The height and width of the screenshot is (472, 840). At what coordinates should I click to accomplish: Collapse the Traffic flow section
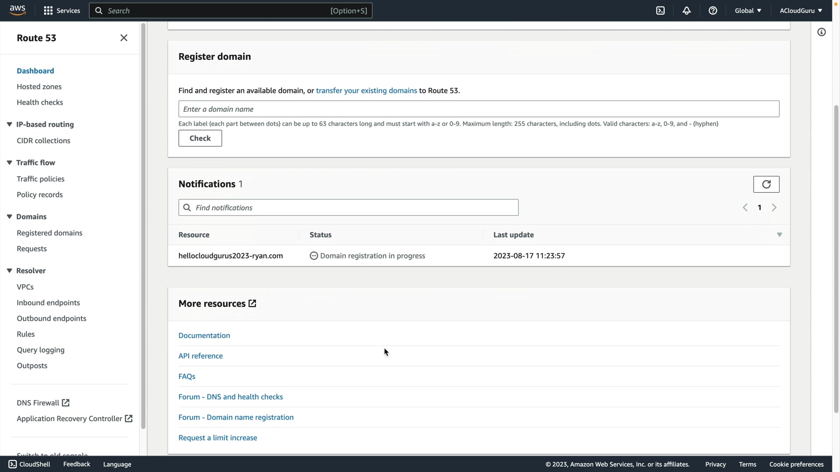click(9, 163)
